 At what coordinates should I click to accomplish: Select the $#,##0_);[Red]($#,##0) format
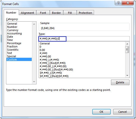point(54,76)
